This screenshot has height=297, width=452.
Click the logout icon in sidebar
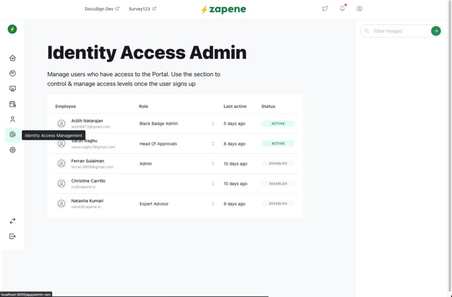coord(12,237)
